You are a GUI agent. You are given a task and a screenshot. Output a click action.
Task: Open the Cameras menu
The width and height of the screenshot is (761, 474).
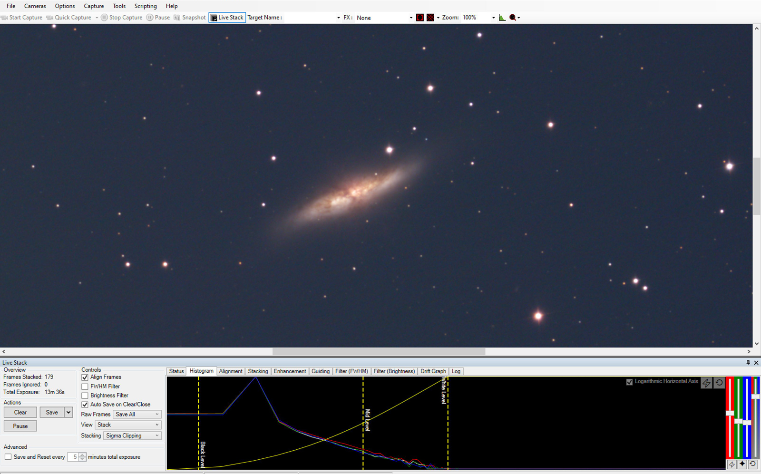(35, 6)
